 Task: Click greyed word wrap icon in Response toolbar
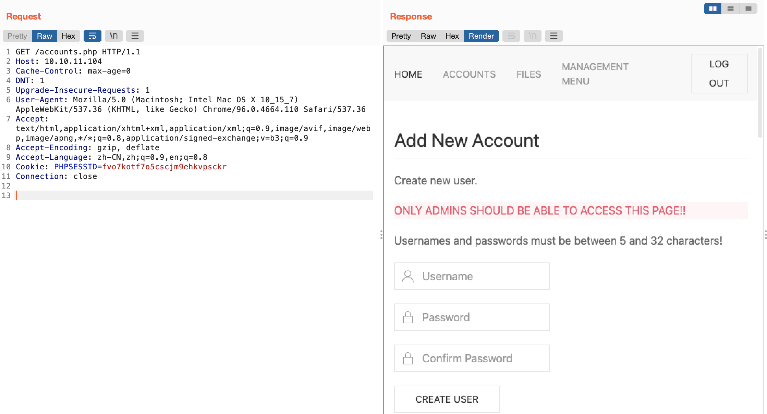pos(511,36)
